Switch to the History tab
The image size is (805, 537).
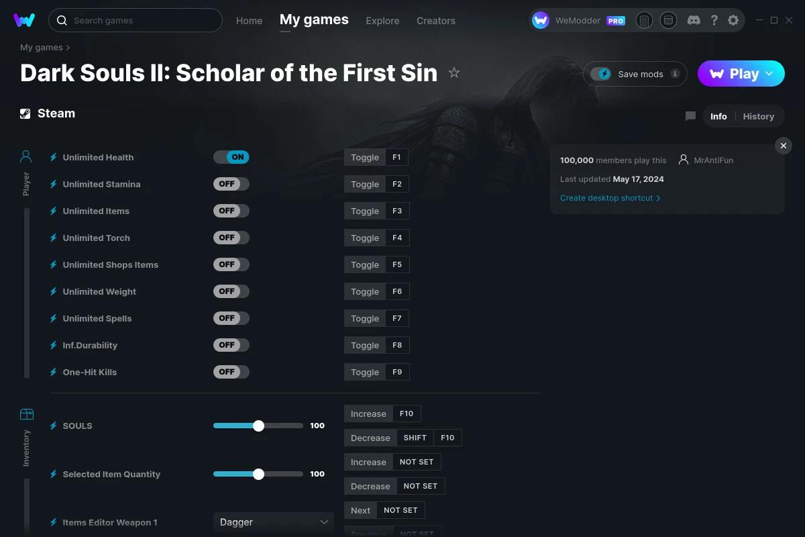click(758, 115)
